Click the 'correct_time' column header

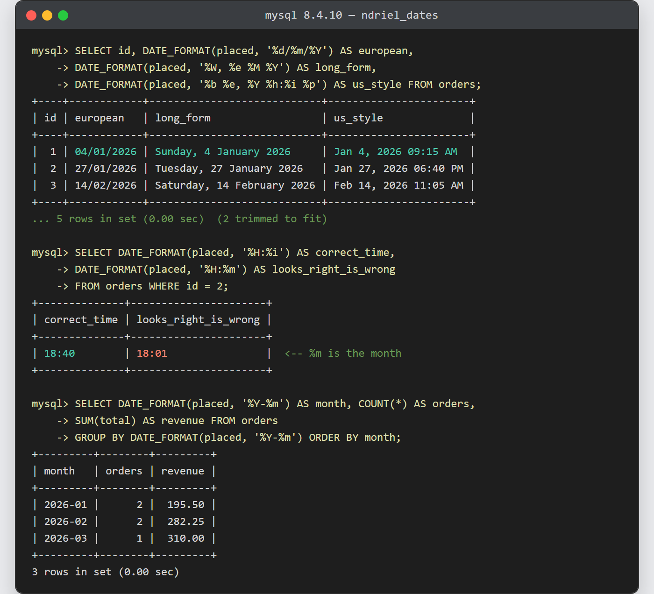(81, 320)
